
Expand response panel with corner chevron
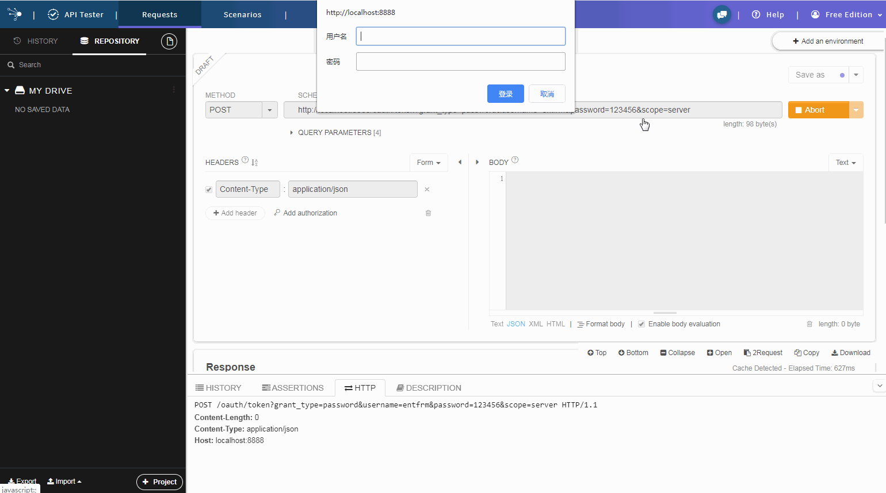[879, 386]
